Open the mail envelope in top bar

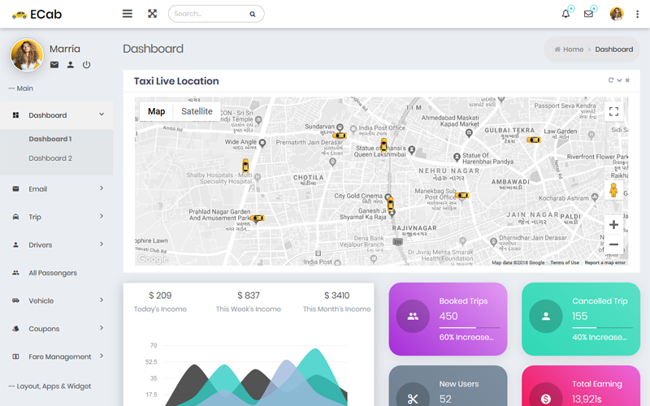pyautogui.click(x=588, y=14)
